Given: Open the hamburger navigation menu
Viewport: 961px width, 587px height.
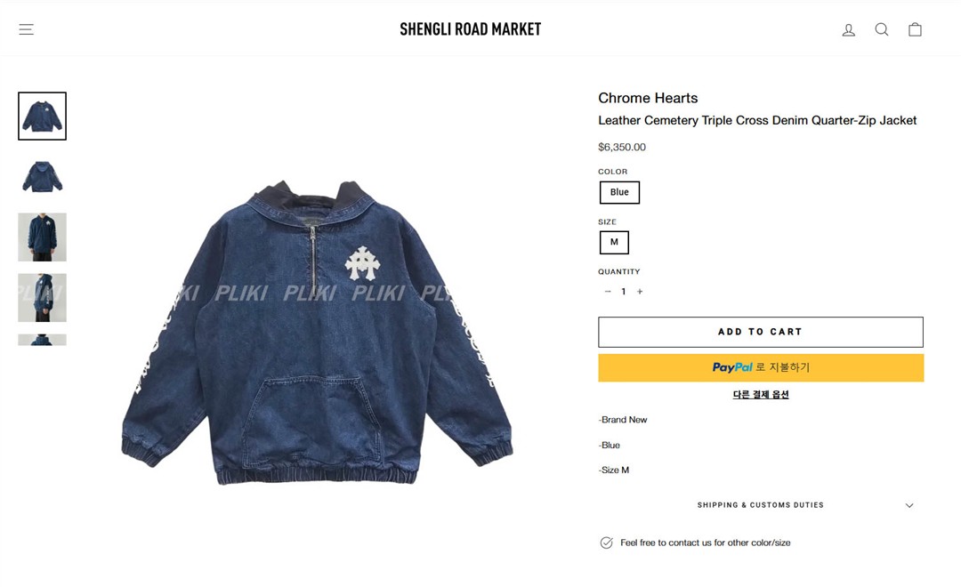Looking at the screenshot, I should coord(26,29).
